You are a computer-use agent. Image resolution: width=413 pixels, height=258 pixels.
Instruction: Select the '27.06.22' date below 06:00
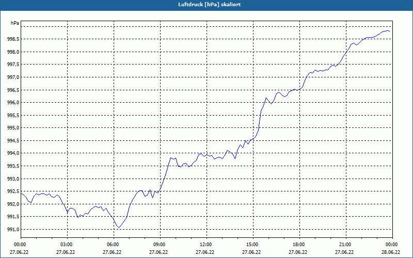pyautogui.click(x=112, y=252)
